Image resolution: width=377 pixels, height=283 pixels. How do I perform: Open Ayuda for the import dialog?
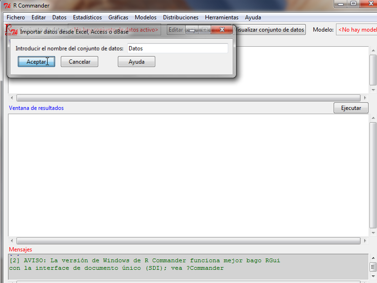coord(136,62)
